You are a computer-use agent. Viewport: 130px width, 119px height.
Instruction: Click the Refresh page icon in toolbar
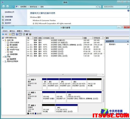point(24,34)
